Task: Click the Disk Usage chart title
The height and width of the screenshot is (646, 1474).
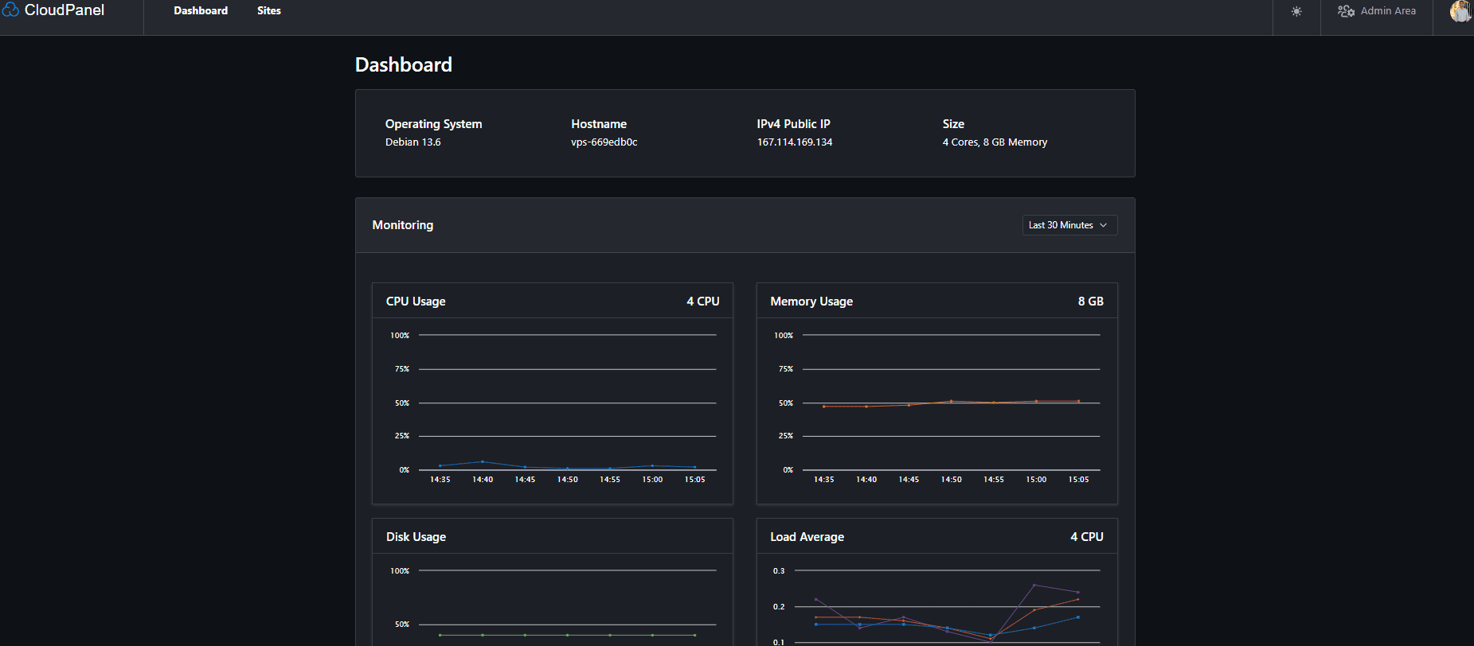Action: pyautogui.click(x=416, y=537)
